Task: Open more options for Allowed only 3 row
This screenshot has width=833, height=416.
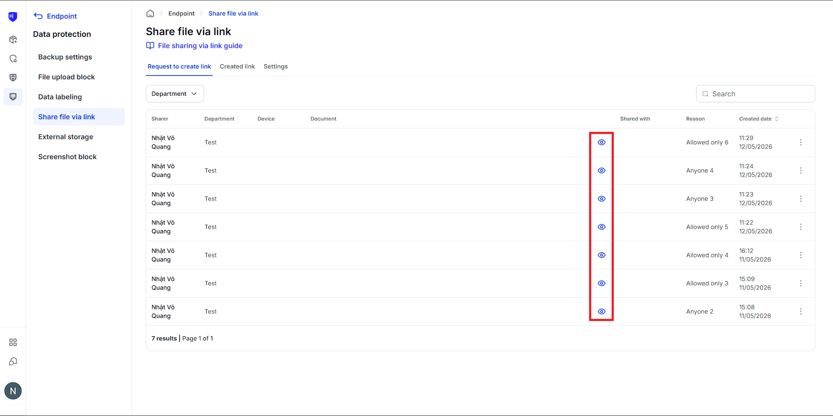Action: [x=801, y=283]
